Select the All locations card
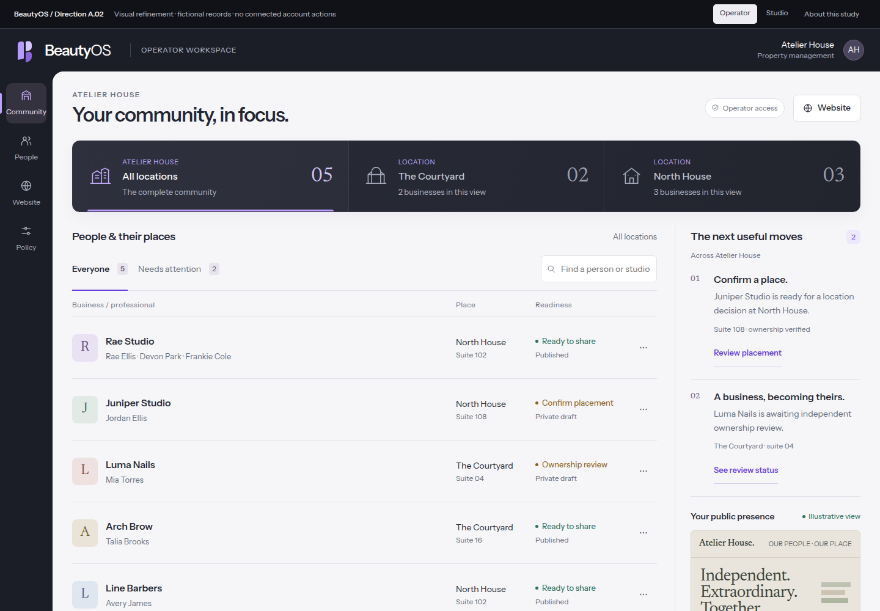The width and height of the screenshot is (880, 611). [x=210, y=177]
